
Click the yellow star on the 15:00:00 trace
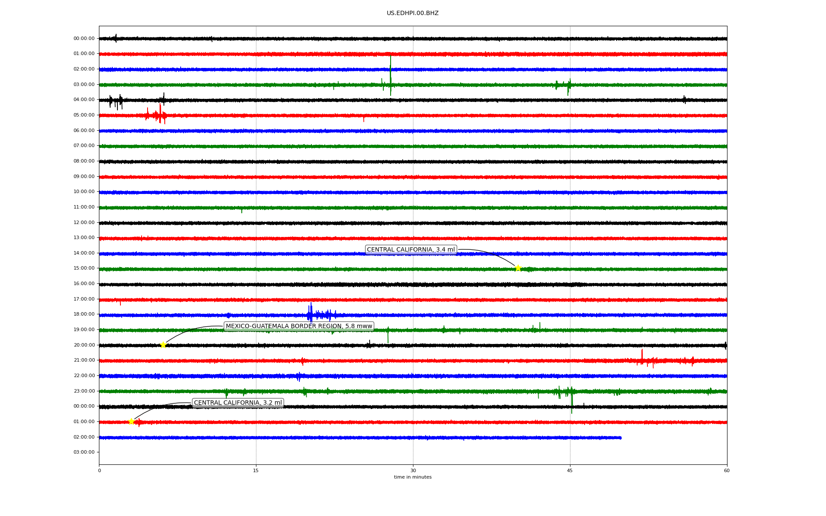[518, 268]
